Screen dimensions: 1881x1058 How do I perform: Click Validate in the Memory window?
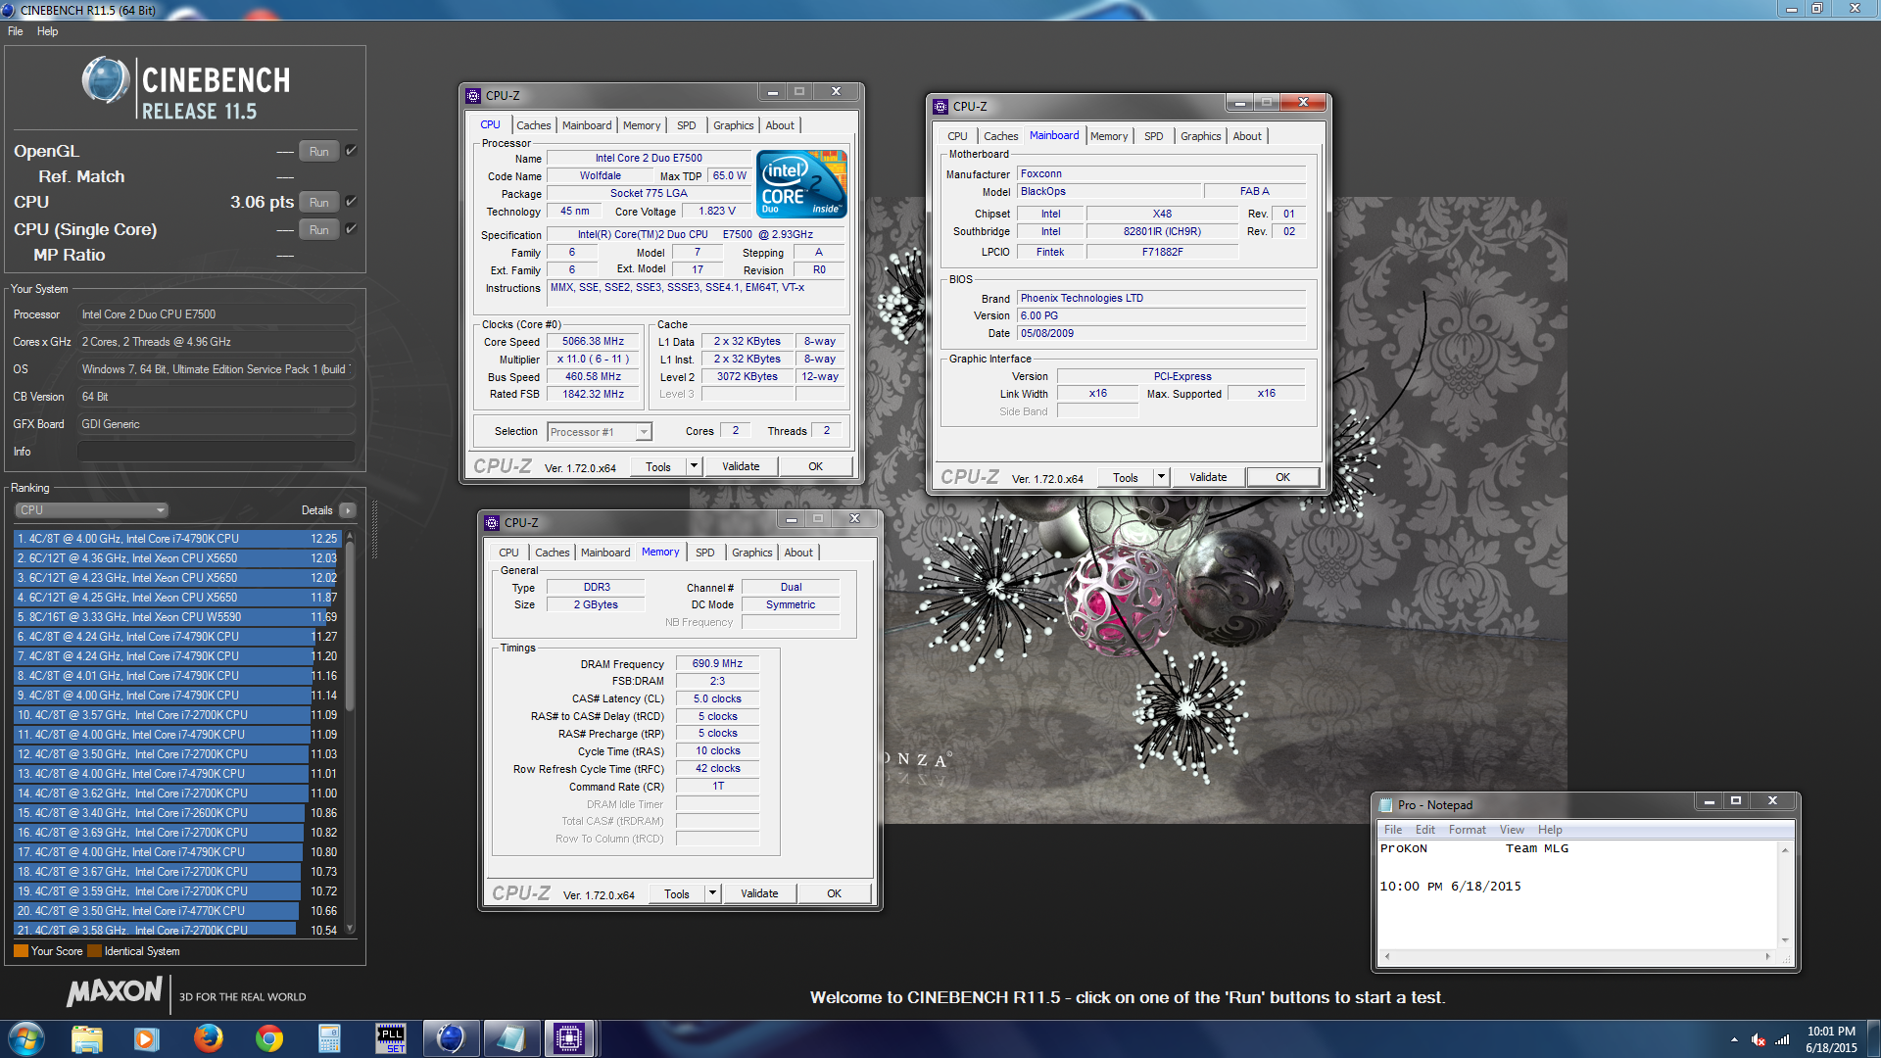coord(759,893)
